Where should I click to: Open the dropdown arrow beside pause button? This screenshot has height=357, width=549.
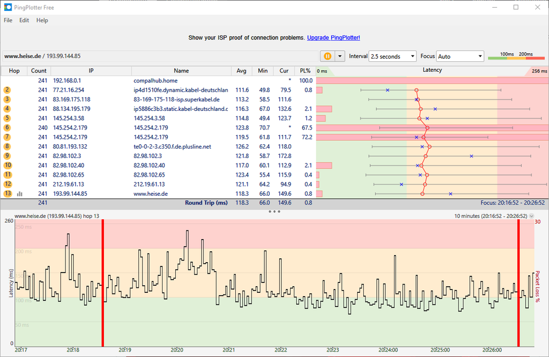[340, 56]
